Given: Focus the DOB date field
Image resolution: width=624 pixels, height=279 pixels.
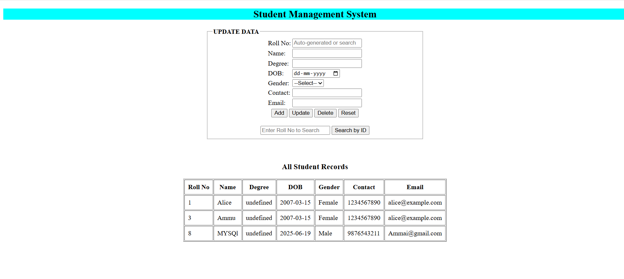Looking at the screenshot, I should pos(316,73).
